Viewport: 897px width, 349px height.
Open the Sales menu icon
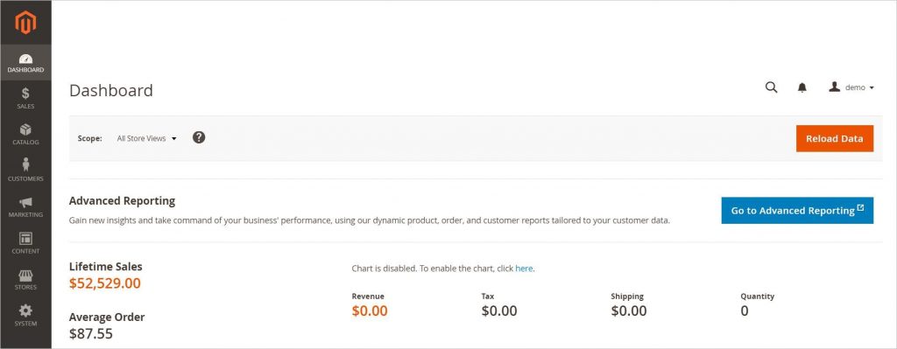pyautogui.click(x=25, y=94)
